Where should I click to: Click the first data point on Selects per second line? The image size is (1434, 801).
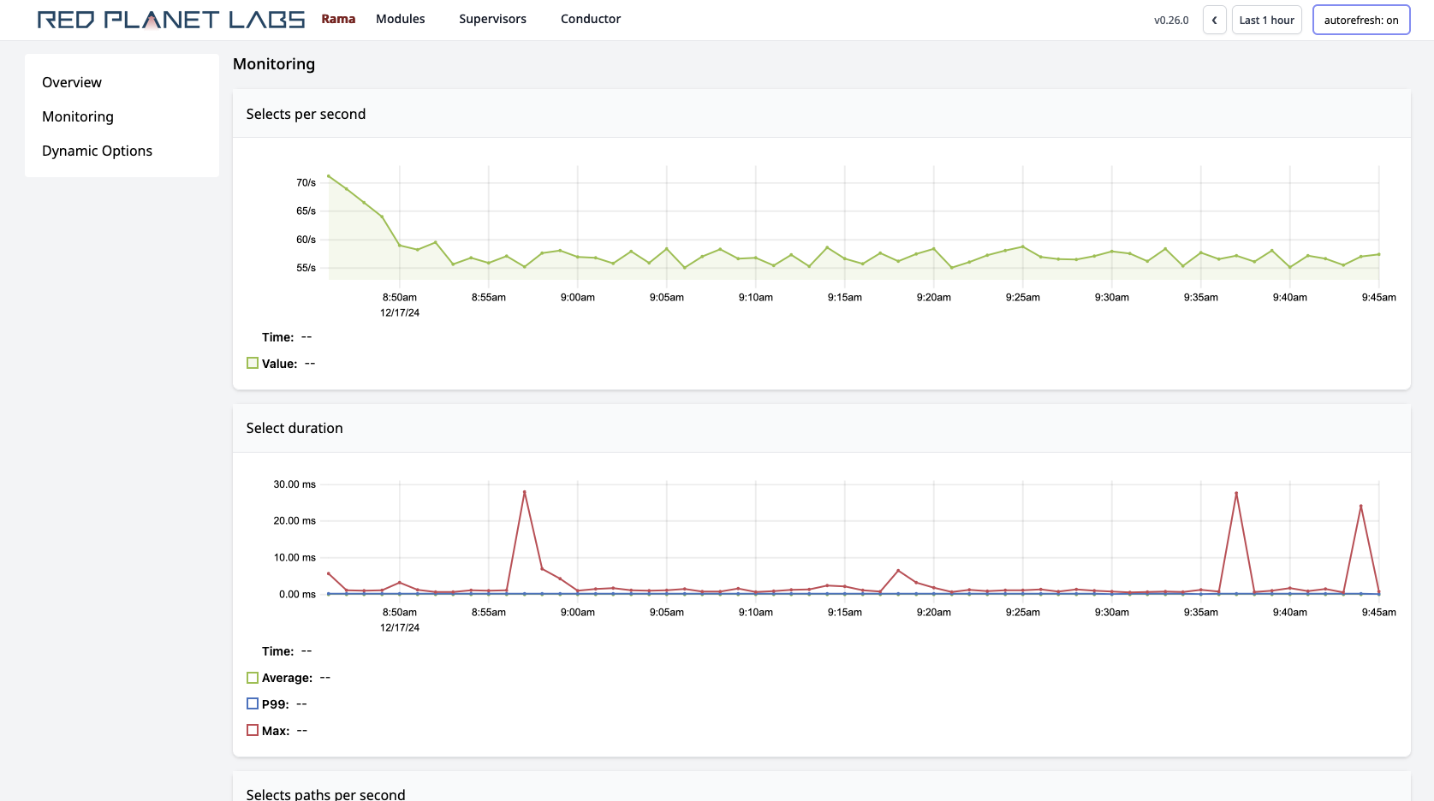pyautogui.click(x=329, y=176)
